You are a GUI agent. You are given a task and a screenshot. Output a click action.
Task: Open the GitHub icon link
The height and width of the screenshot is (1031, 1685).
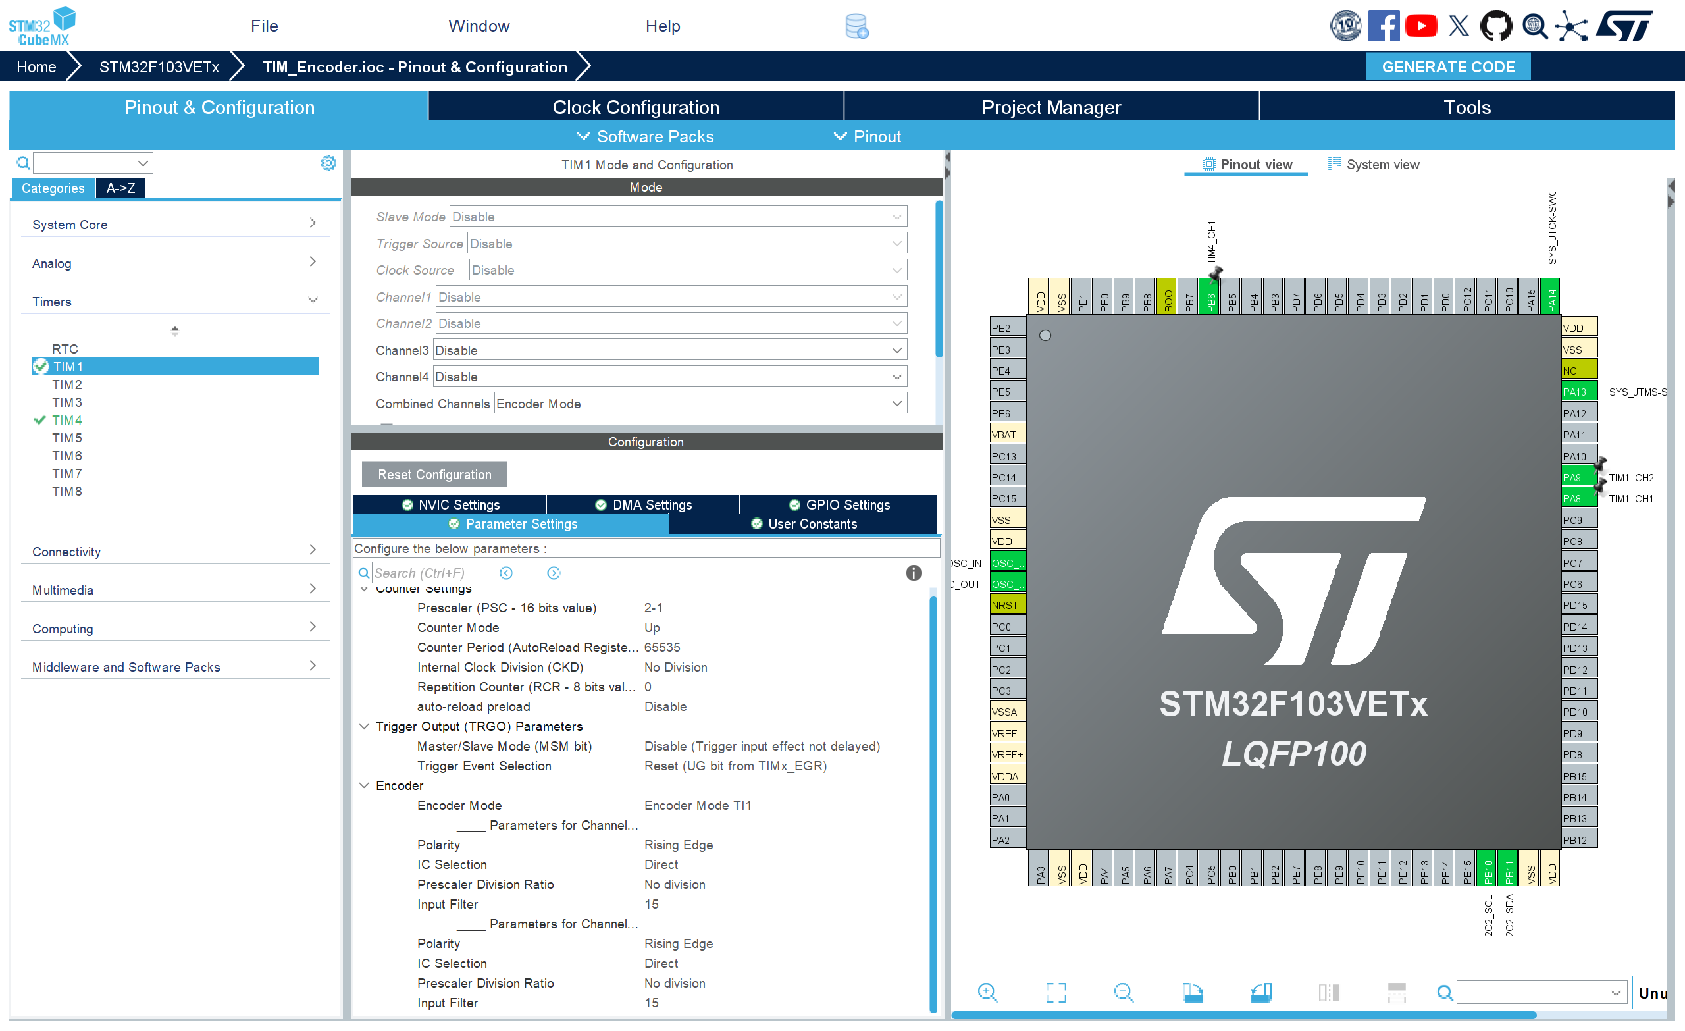[1495, 26]
